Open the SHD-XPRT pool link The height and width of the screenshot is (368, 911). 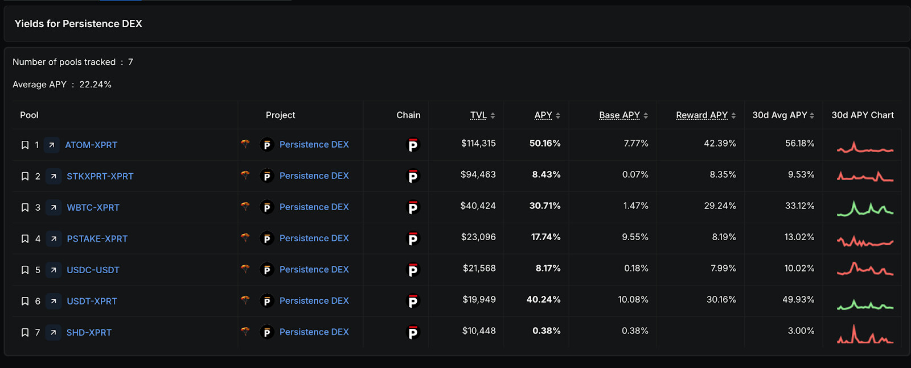[89, 332]
